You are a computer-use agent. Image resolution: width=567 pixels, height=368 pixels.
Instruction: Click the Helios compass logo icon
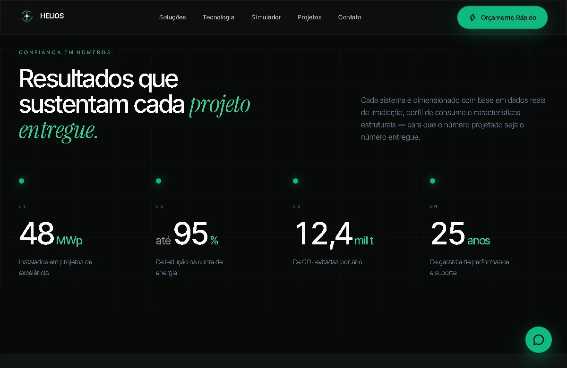click(x=27, y=16)
